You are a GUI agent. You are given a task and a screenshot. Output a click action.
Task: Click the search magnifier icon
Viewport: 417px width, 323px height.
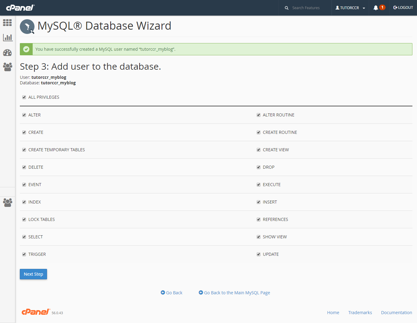coord(287,8)
